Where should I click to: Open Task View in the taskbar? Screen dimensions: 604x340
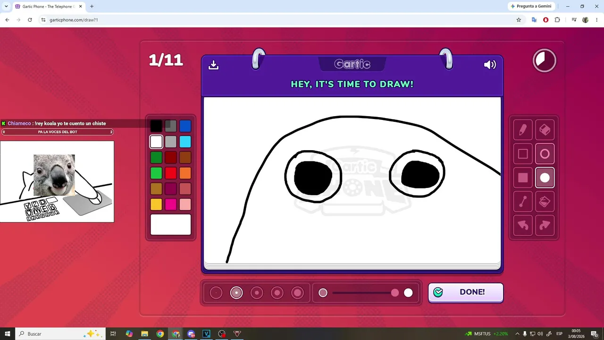(113, 333)
